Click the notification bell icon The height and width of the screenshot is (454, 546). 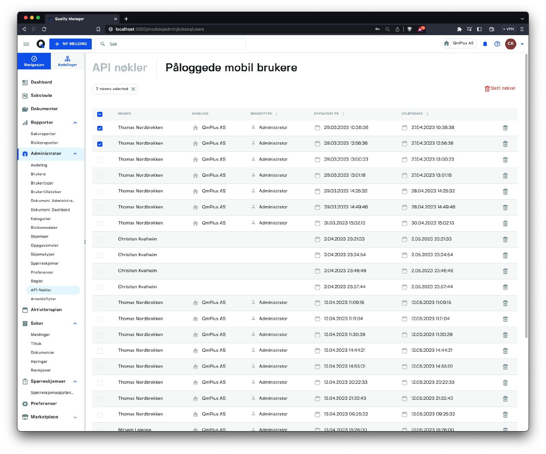(x=485, y=44)
